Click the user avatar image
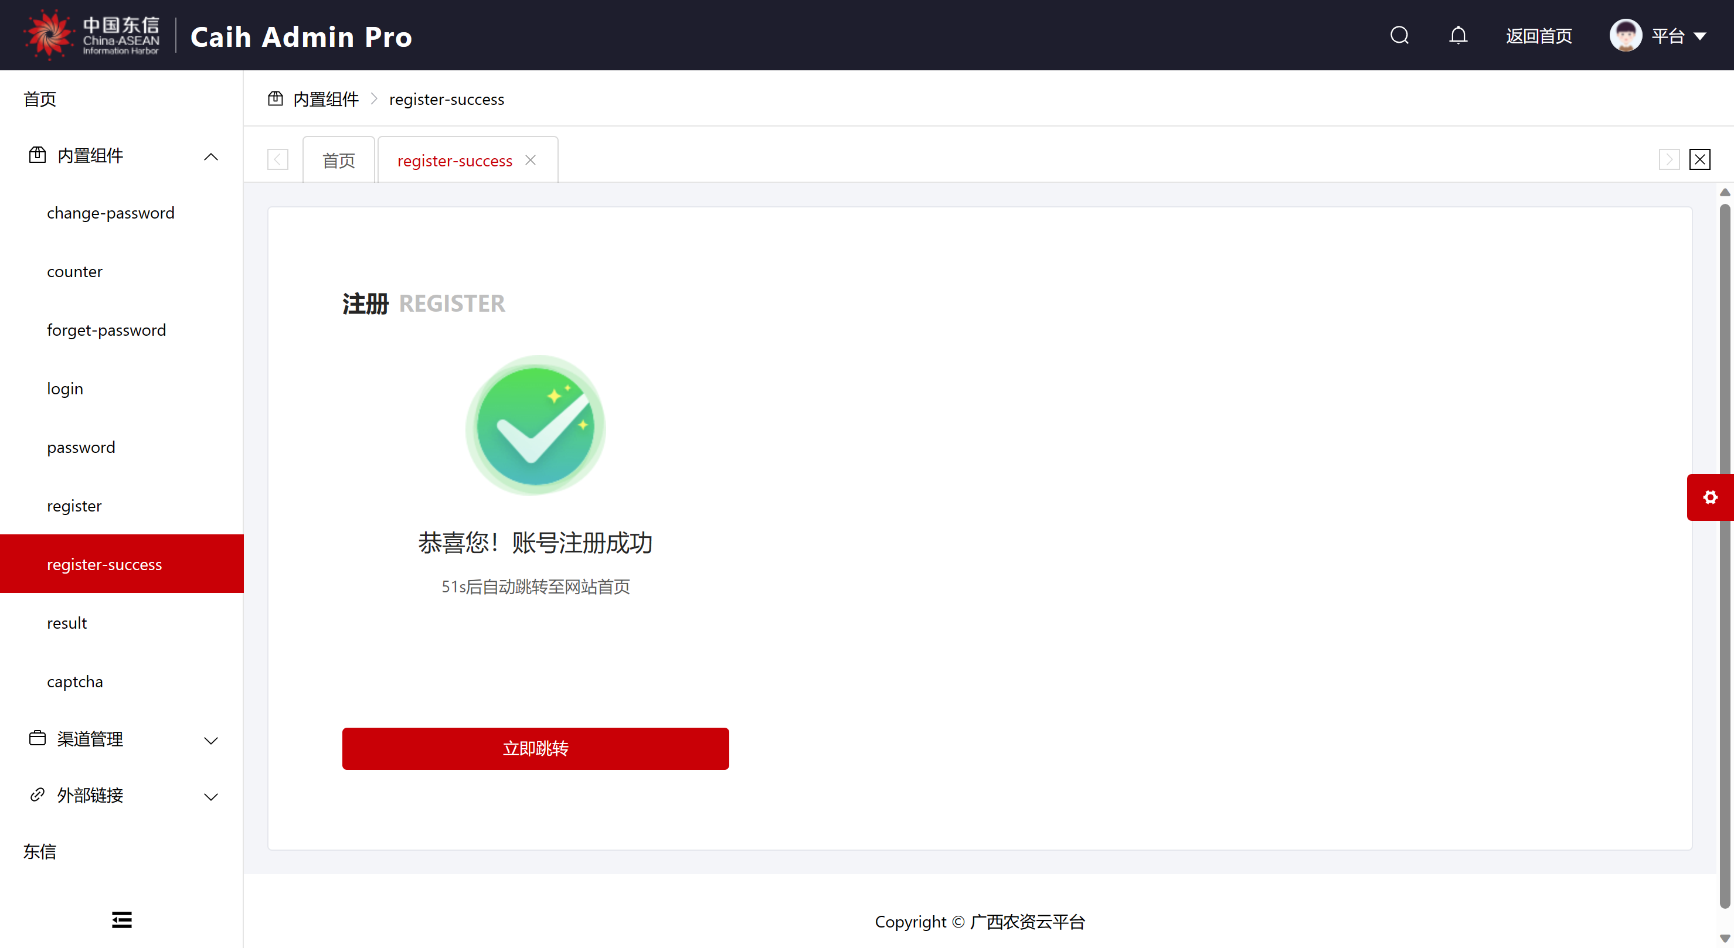This screenshot has height=948, width=1734. coord(1625,35)
